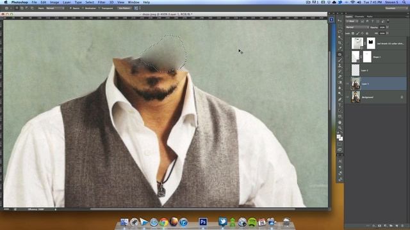Open the Filter menu
The width and height of the screenshot is (410, 230).
tap(101, 2)
